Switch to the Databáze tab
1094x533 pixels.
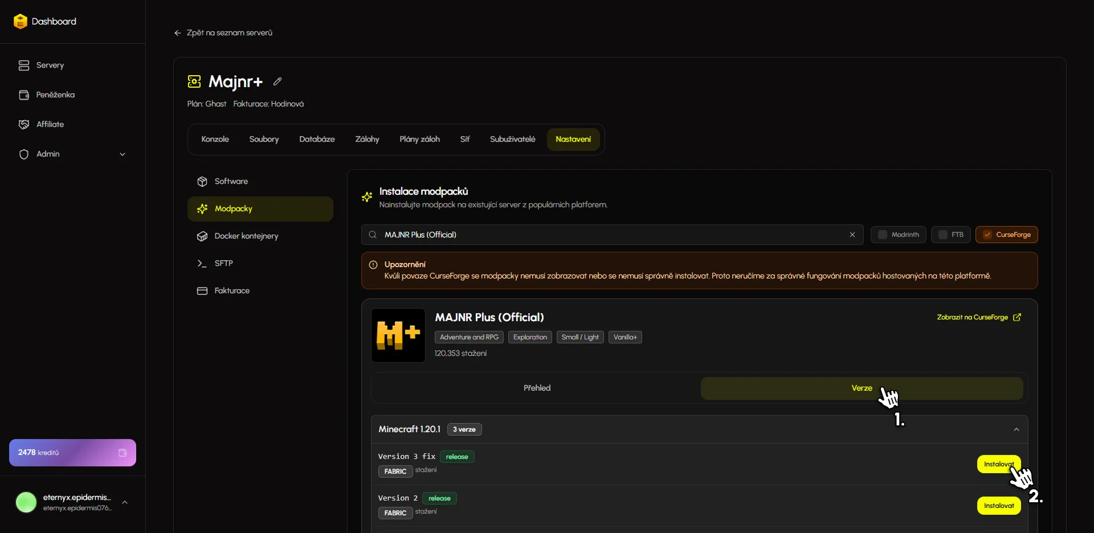(x=317, y=140)
